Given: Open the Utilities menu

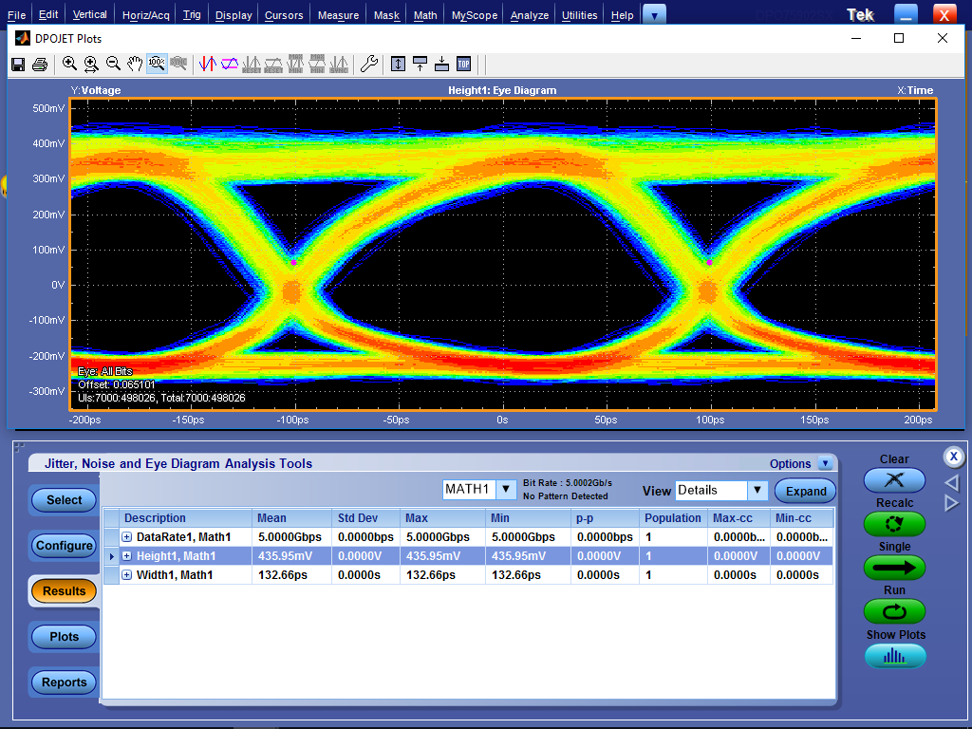Looking at the screenshot, I should (580, 15).
